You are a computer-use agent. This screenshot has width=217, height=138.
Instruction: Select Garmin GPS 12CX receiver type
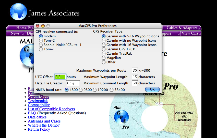coord(104,49)
